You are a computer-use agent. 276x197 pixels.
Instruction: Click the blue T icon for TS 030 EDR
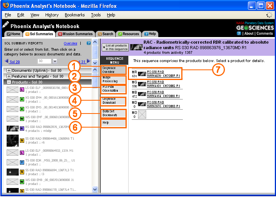22,162
